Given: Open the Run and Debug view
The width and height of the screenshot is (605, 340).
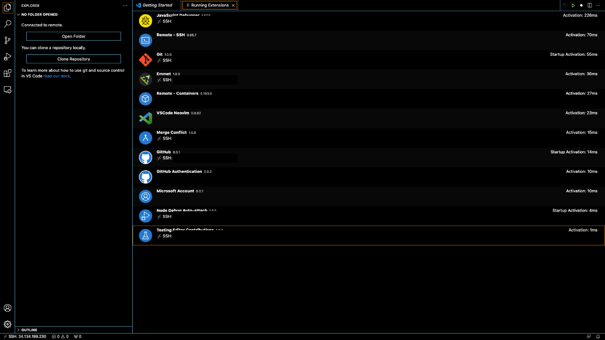Looking at the screenshot, I should click(x=7, y=57).
